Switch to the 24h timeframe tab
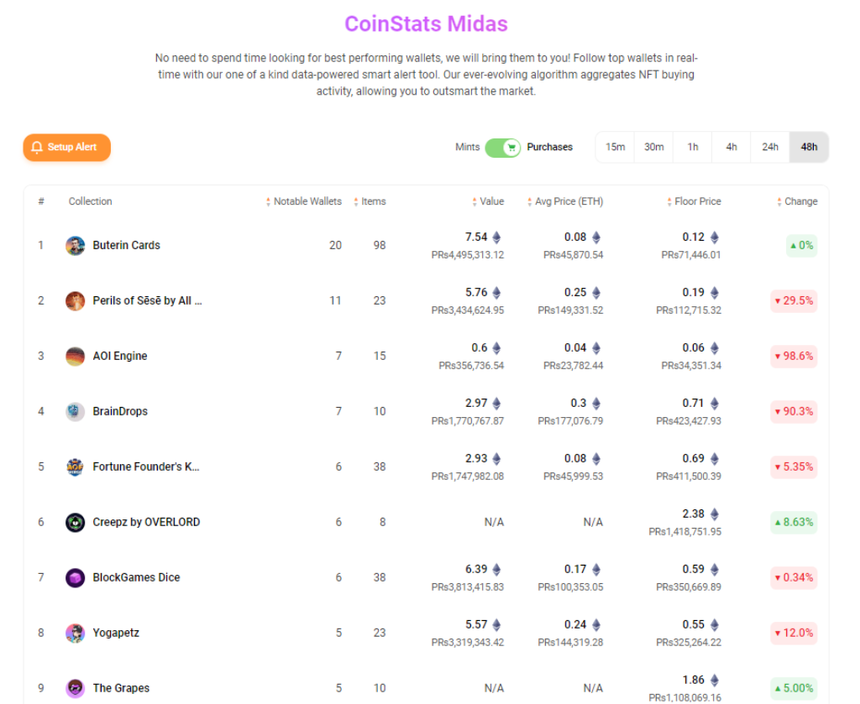The width and height of the screenshot is (860, 704). [x=769, y=148]
